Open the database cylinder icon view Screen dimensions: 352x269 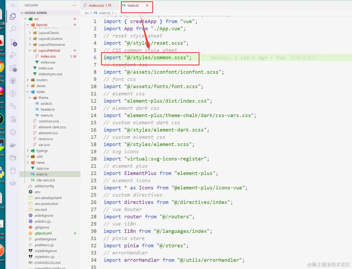coord(13,171)
